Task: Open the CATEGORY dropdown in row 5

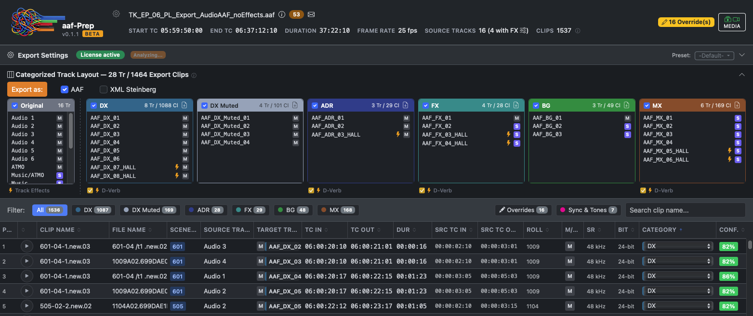Action: (x=677, y=306)
